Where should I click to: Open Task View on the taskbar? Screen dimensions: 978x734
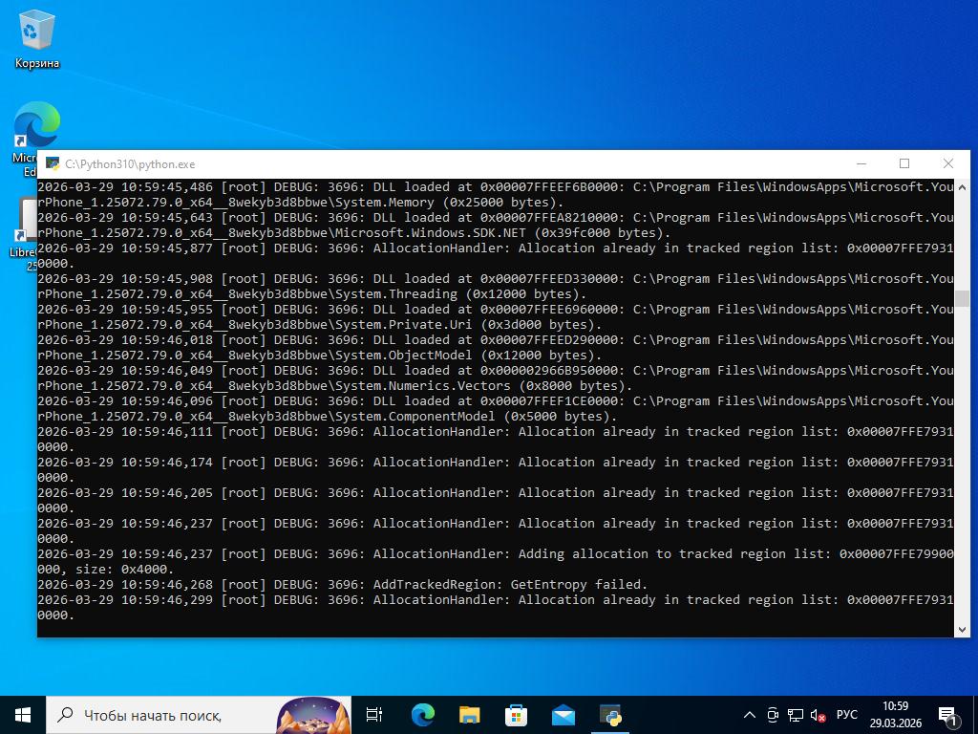(x=374, y=715)
